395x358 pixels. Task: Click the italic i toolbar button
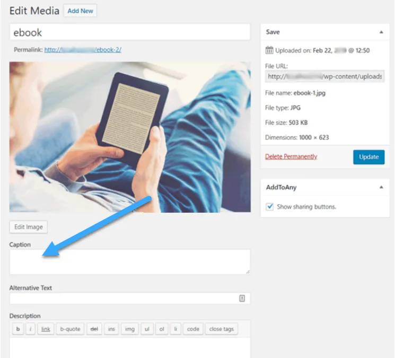point(30,329)
